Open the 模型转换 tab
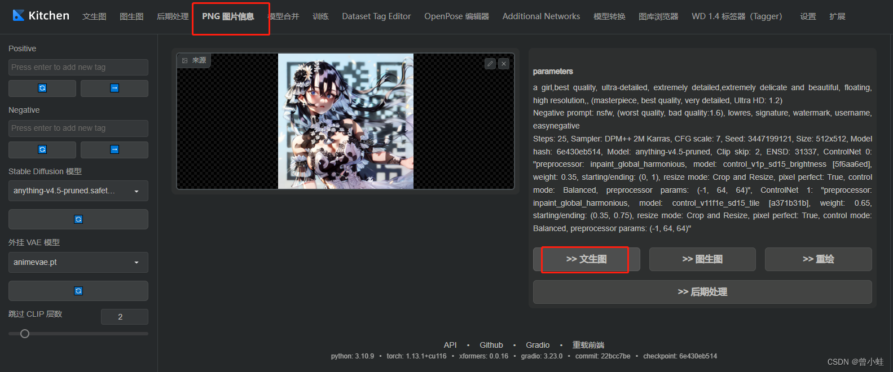Viewport: 893px width, 372px height. 609,16
